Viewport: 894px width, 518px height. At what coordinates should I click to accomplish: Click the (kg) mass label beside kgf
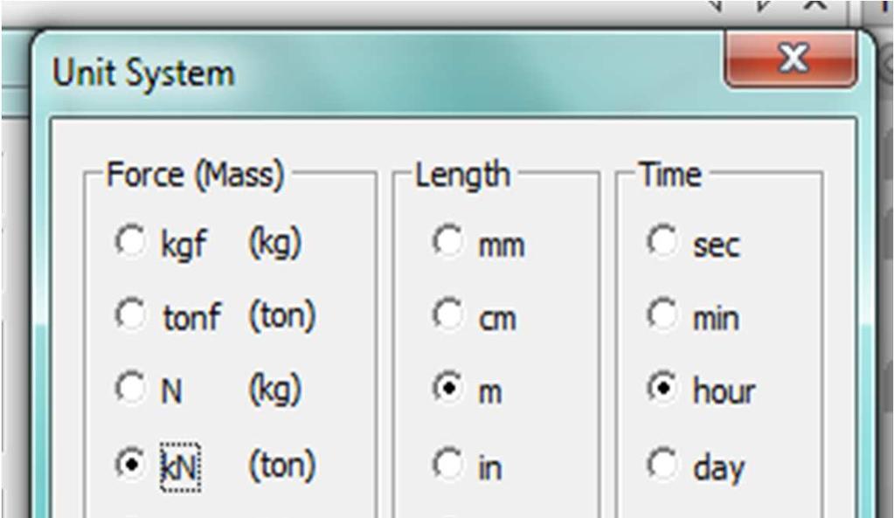[x=274, y=244]
